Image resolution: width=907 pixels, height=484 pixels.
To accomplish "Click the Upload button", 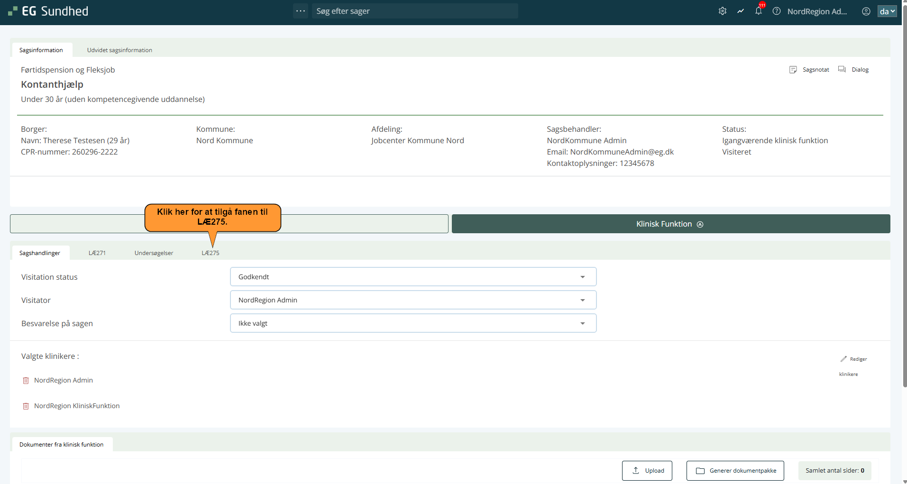I will point(647,471).
